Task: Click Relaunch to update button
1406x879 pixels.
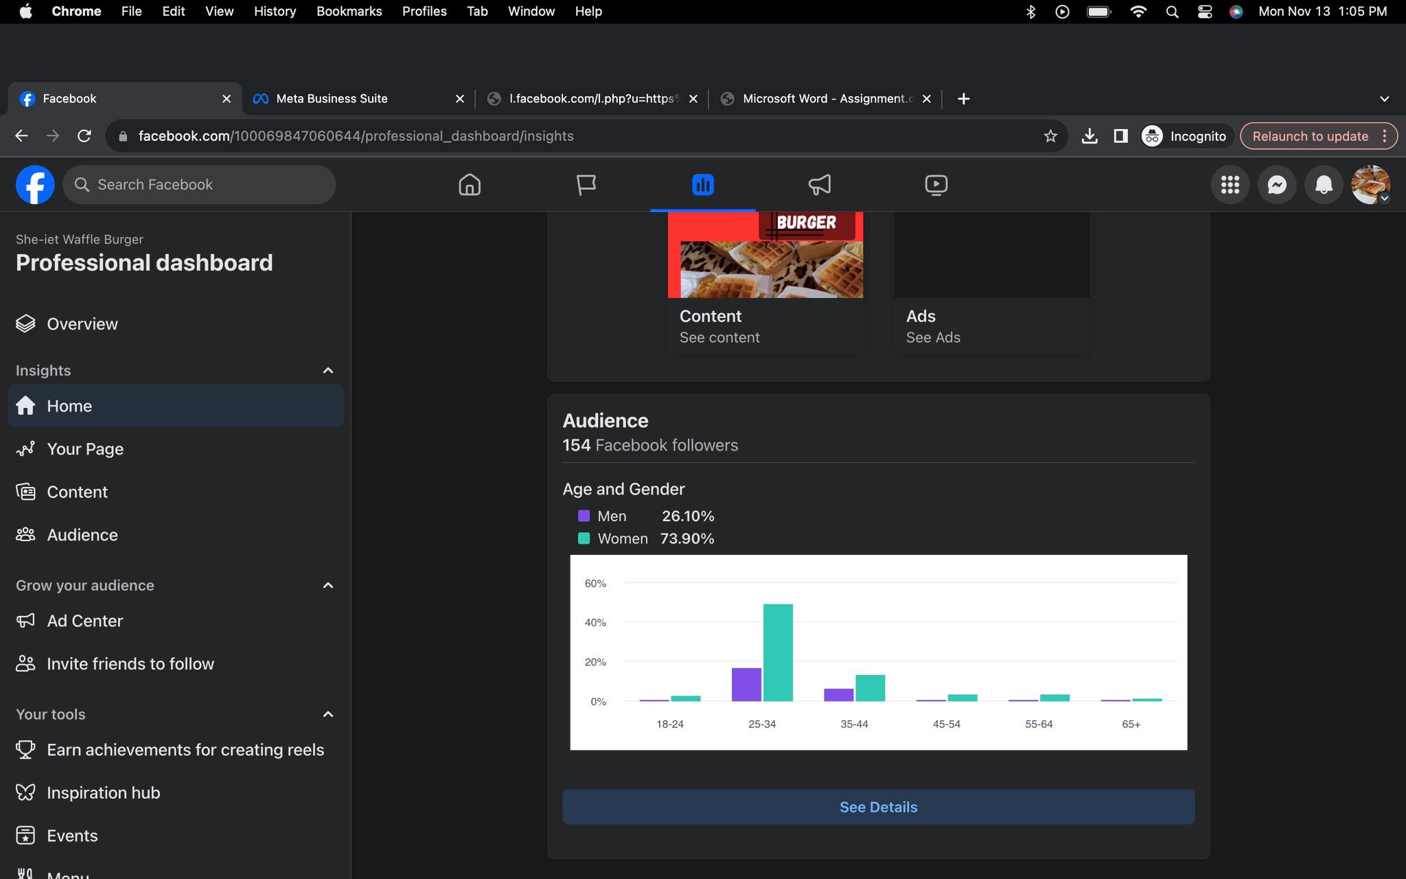Action: [x=1309, y=136]
